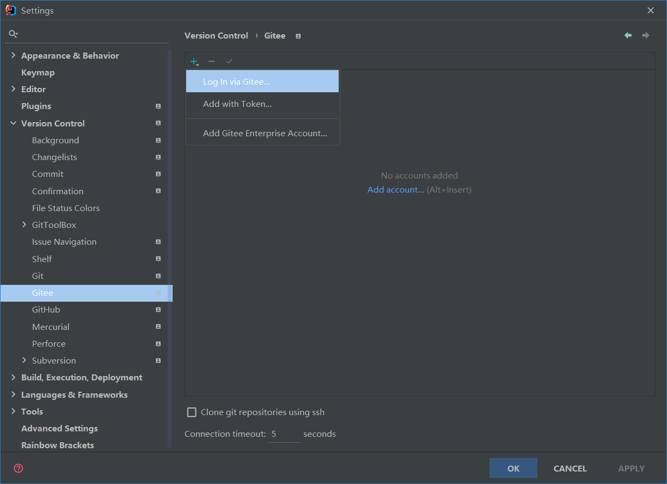
Task: Click the project-level icon on Commit row
Action: pyautogui.click(x=158, y=174)
